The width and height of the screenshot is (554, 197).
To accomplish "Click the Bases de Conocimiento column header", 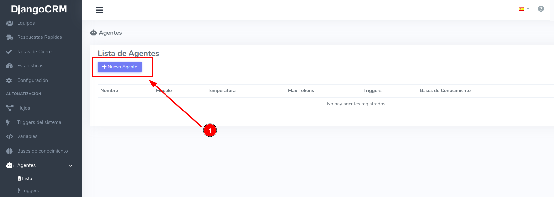I will [445, 90].
